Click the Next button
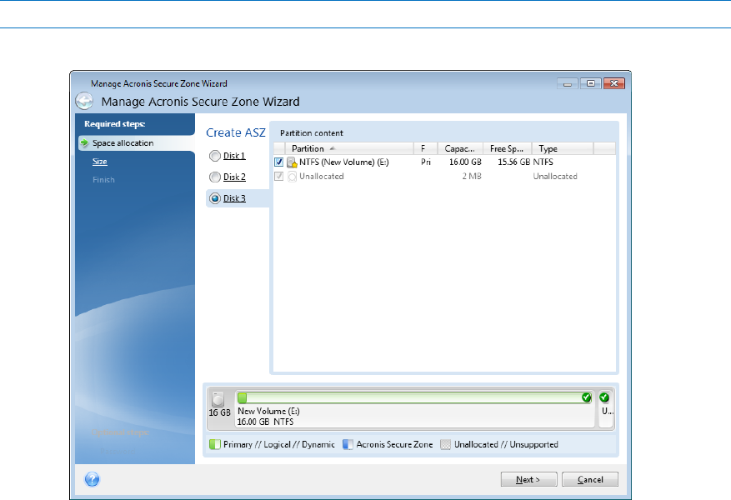 pyautogui.click(x=528, y=479)
